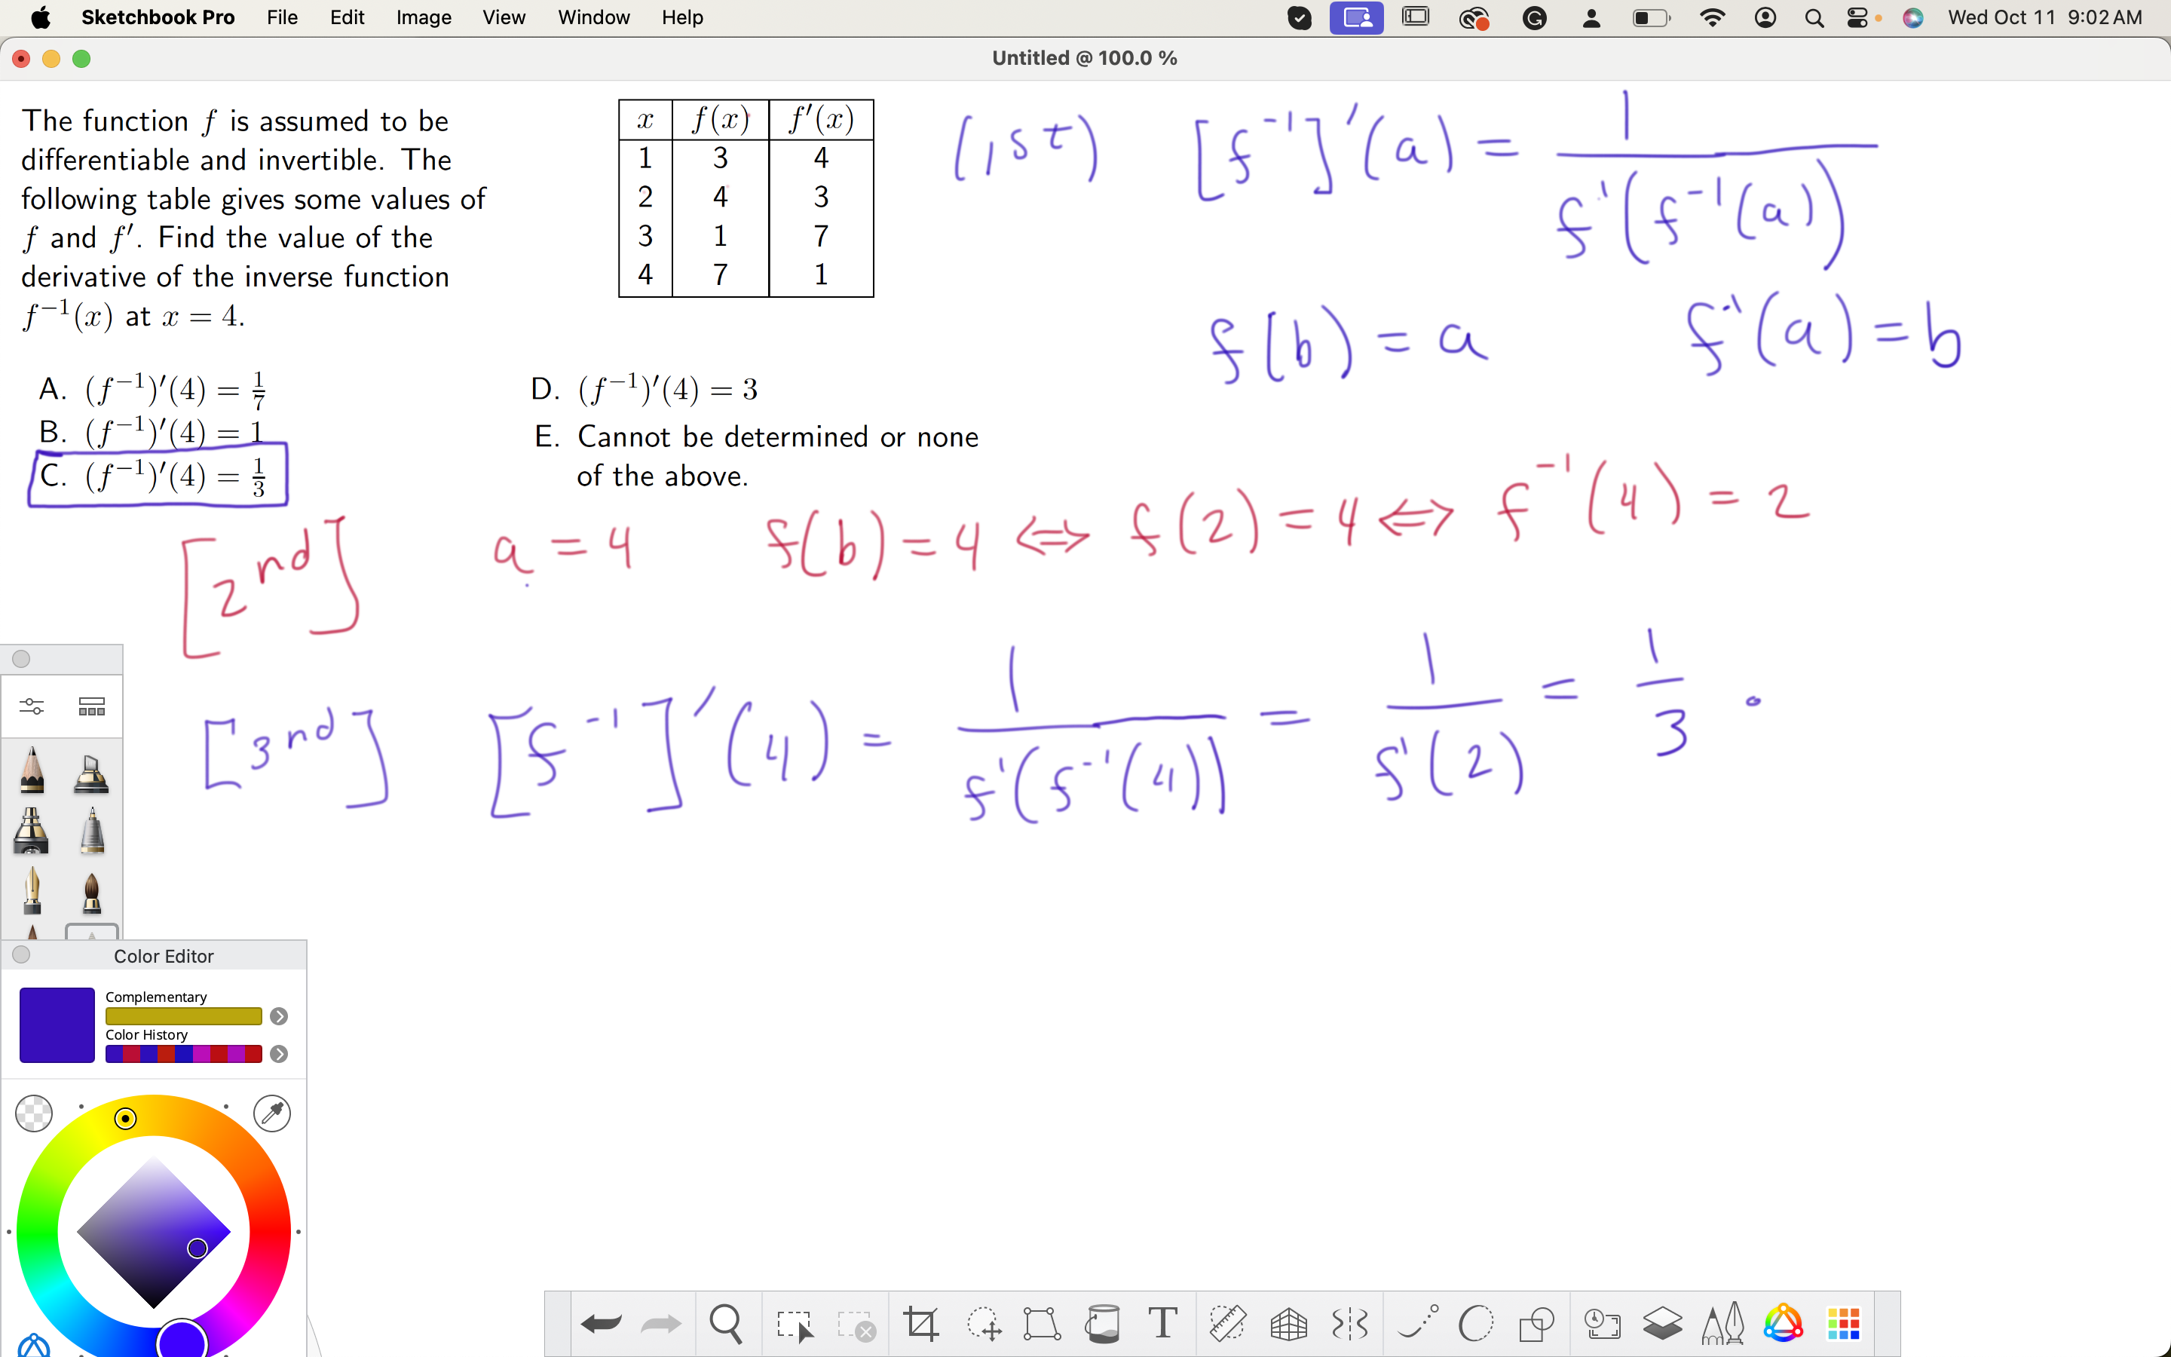This screenshot has width=2171, height=1357.
Task: Select the Crop tool
Action: click(x=920, y=1323)
